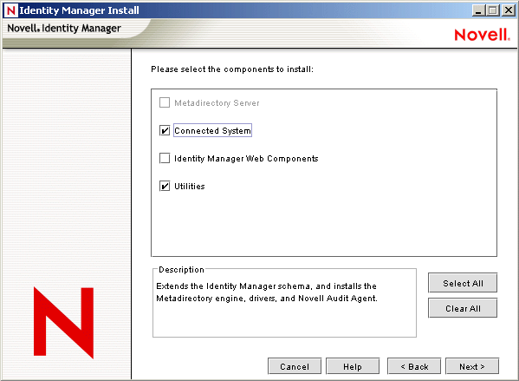The image size is (519, 381).
Task: Click the Select All button
Action: tap(463, 283)
